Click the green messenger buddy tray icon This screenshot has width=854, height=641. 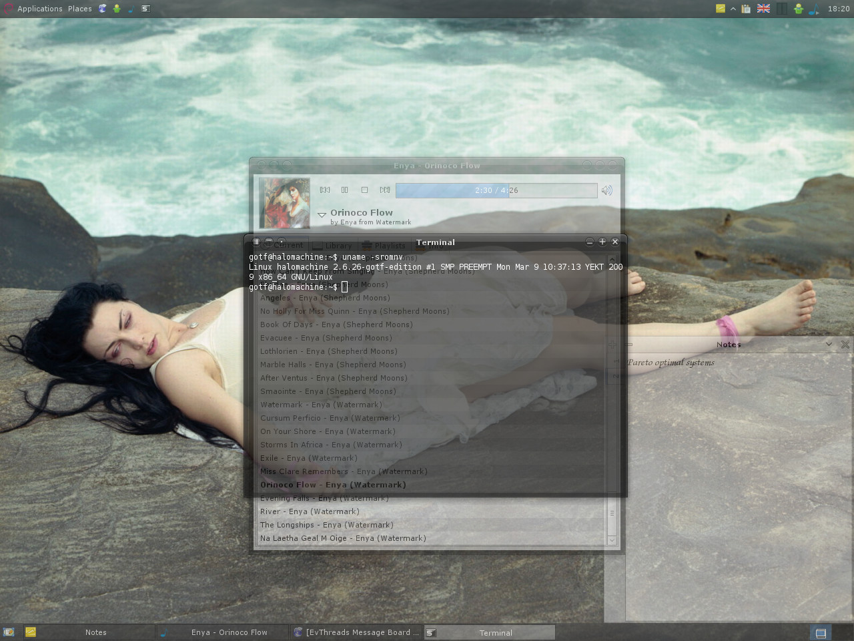pos(798,9)
